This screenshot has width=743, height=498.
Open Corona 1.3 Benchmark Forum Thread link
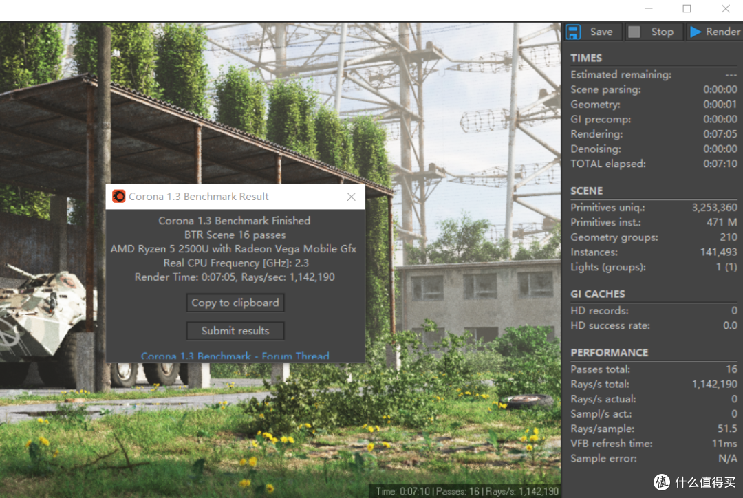(235, 356)
